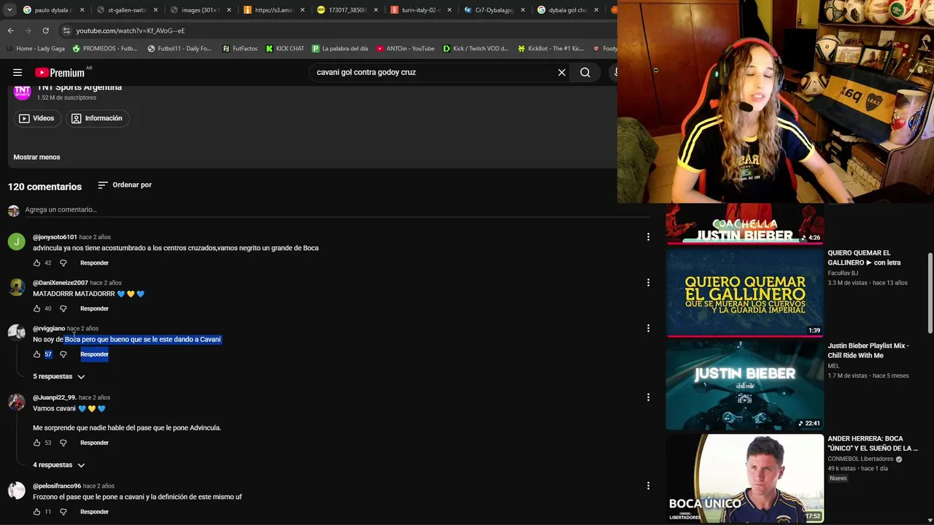Open options menu for @rviggiano comment
934x525 pixels.
point(648,328)
